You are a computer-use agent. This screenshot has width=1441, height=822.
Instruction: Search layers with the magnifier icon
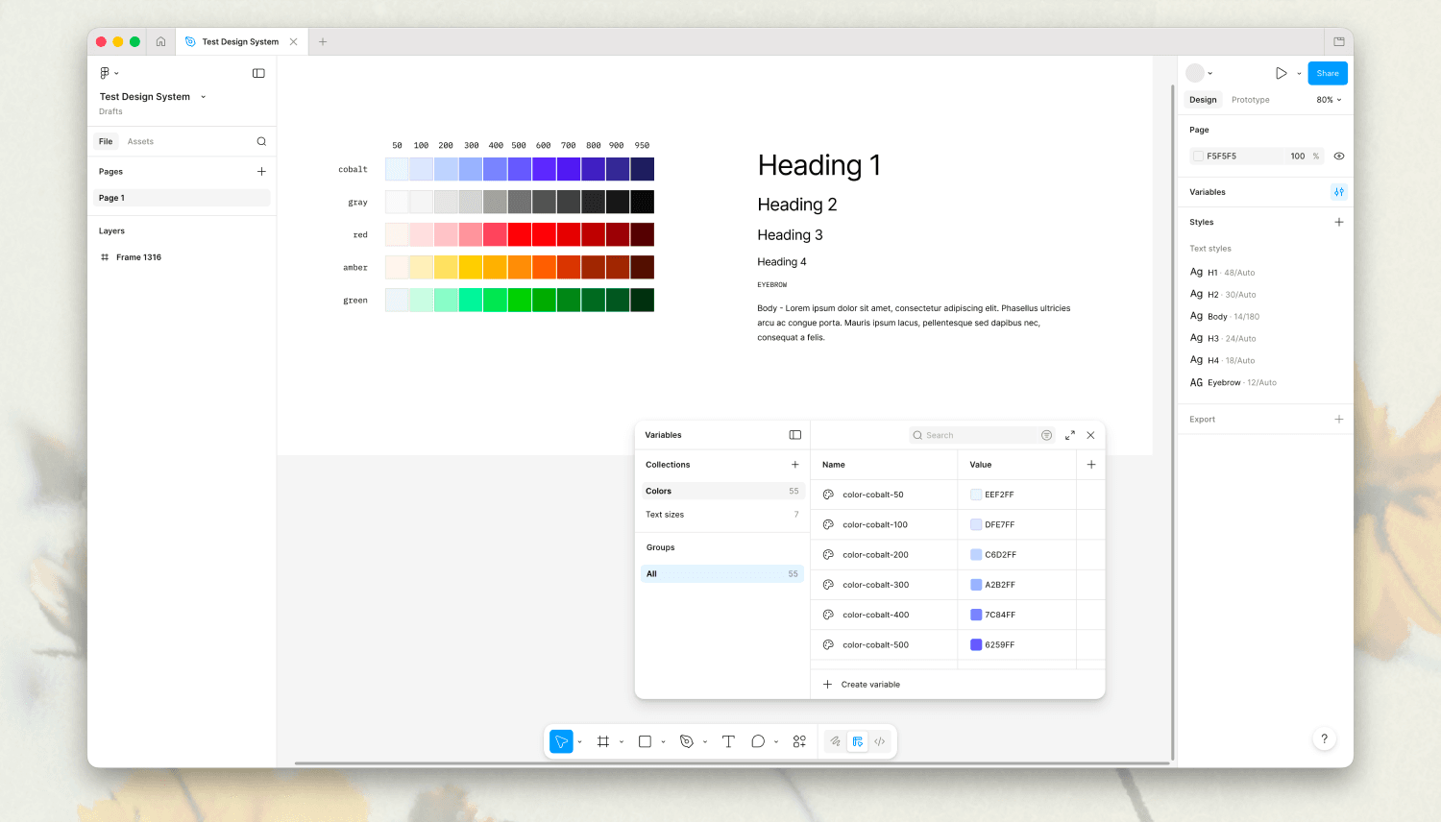pyautogui.click(x=261, y=141)
